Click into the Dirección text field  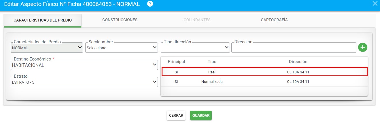(294, 48)
